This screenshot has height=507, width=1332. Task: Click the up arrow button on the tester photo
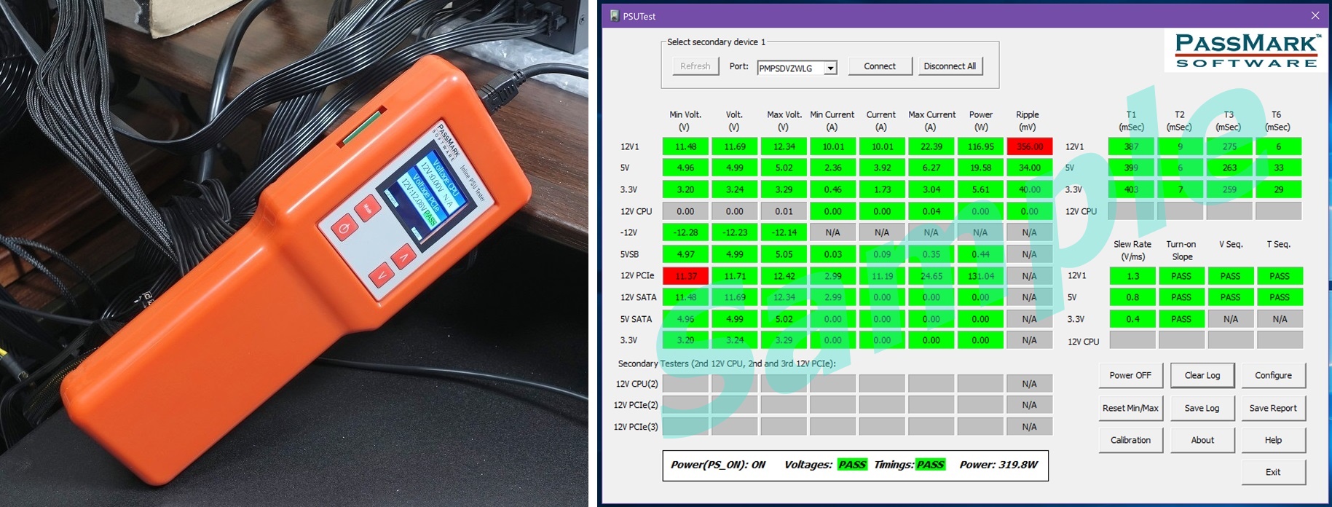click(x=403, y=256)
